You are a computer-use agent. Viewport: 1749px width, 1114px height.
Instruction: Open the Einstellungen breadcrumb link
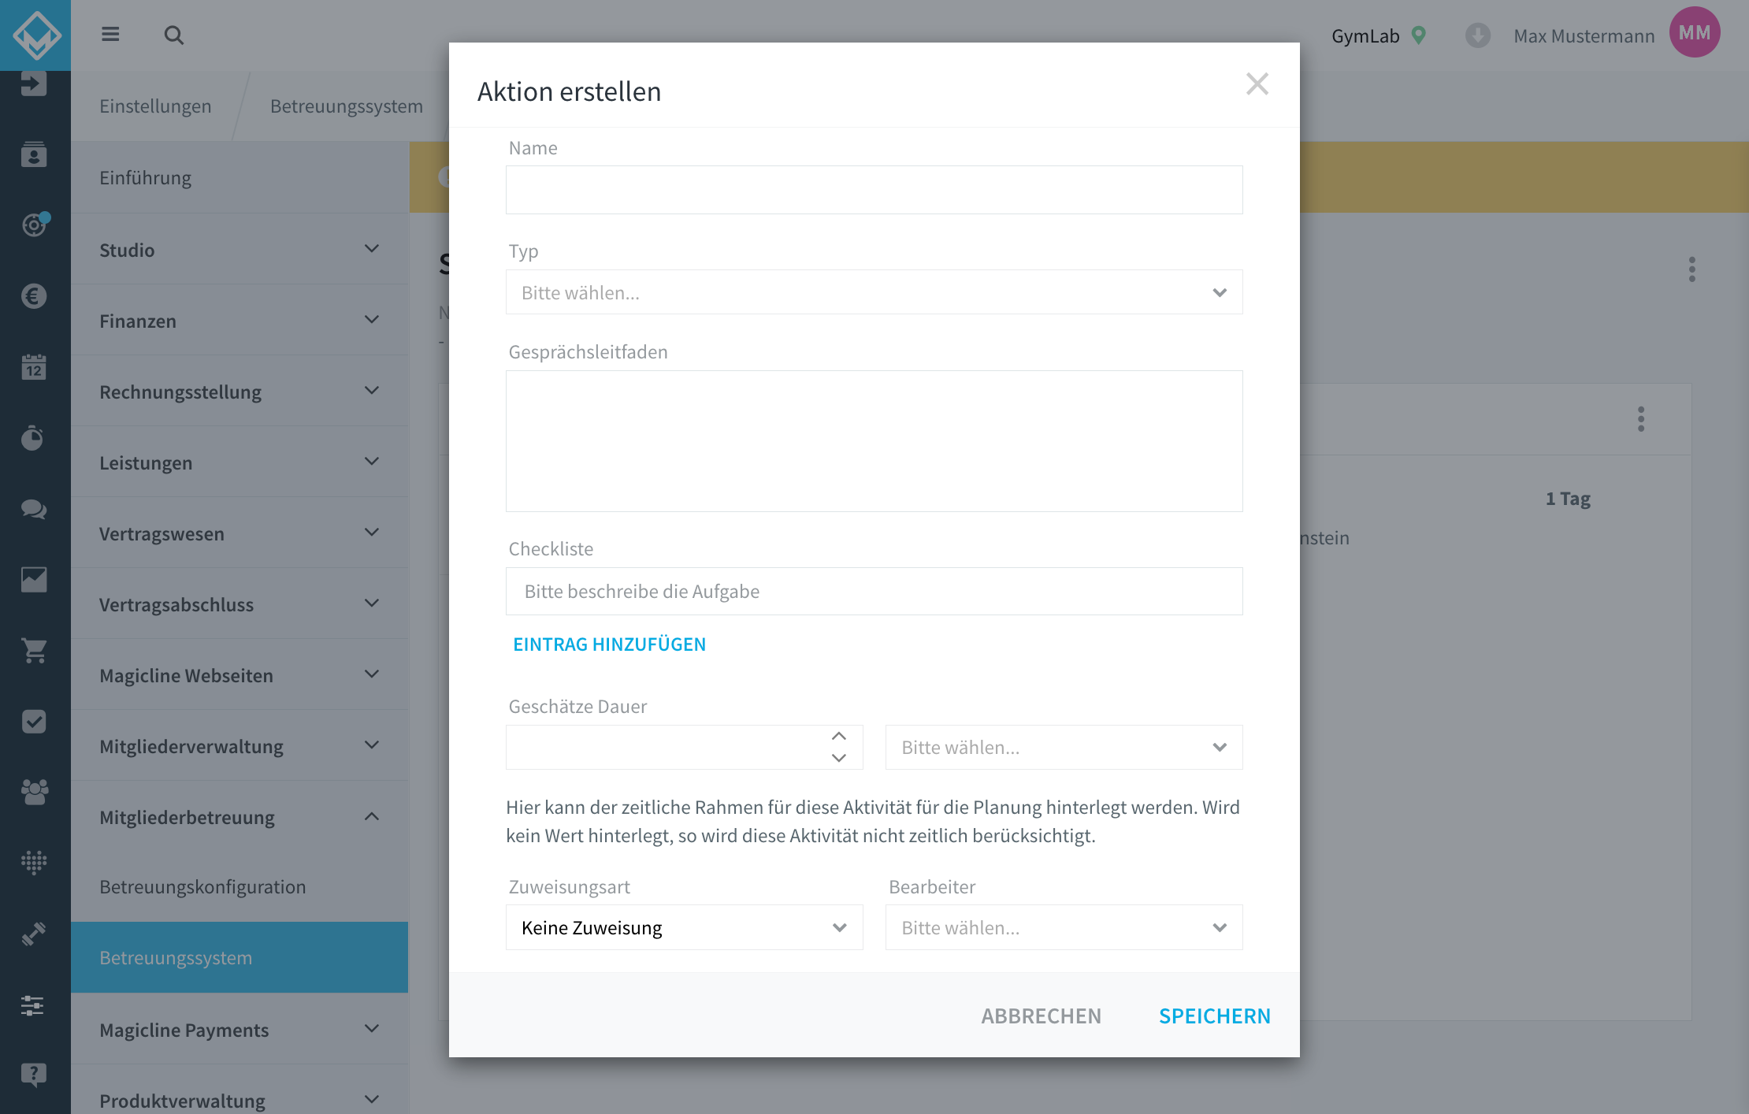coord(154,106)
